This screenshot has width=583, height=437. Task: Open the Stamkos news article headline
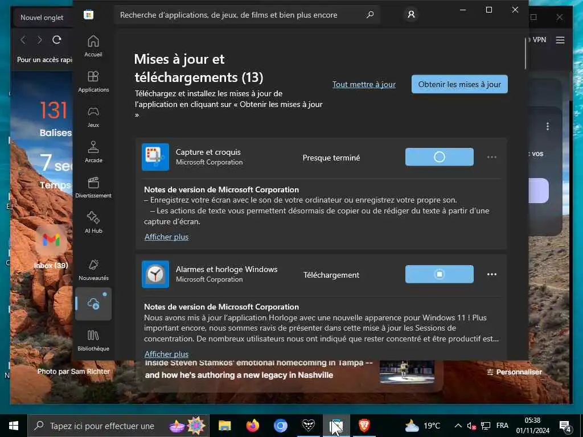[258, 369]
